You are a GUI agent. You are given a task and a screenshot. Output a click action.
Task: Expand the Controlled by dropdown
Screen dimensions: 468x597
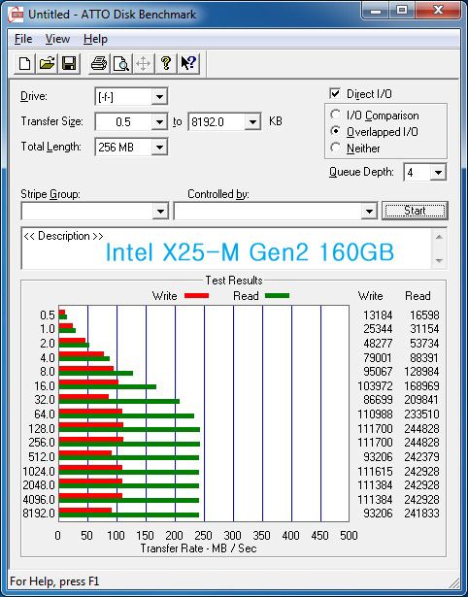[369, 211]
